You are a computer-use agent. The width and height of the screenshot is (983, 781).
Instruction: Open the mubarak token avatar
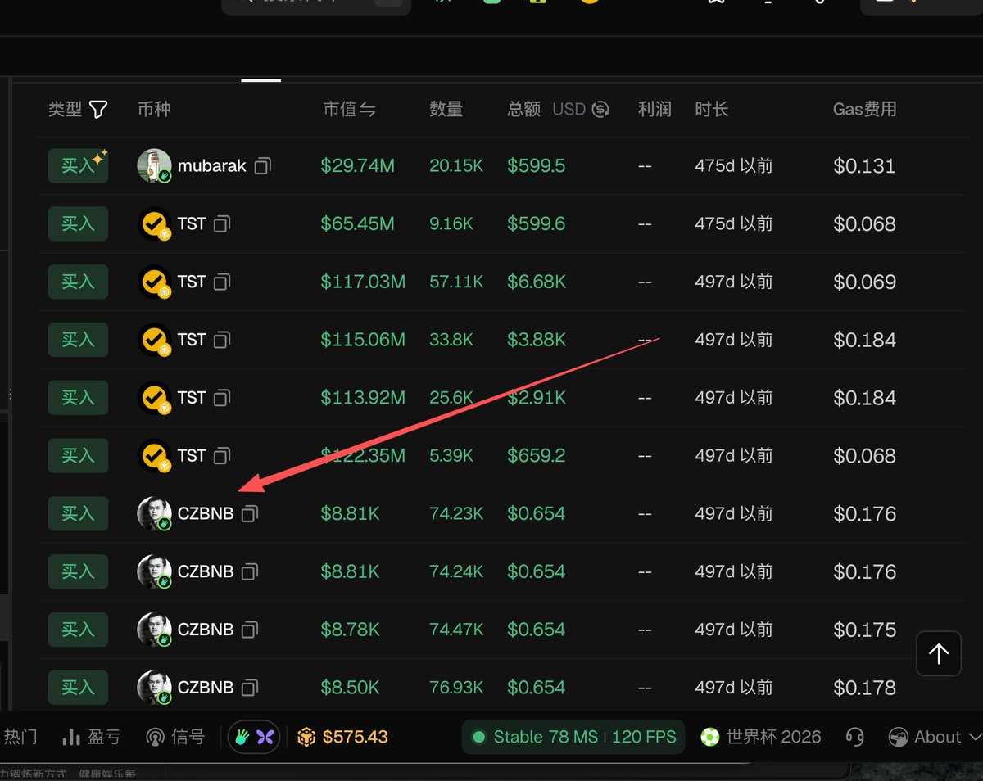[x=154, y=165]
